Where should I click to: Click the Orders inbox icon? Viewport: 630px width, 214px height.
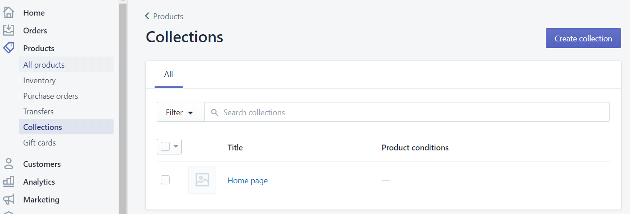click(x=9, y=30)
